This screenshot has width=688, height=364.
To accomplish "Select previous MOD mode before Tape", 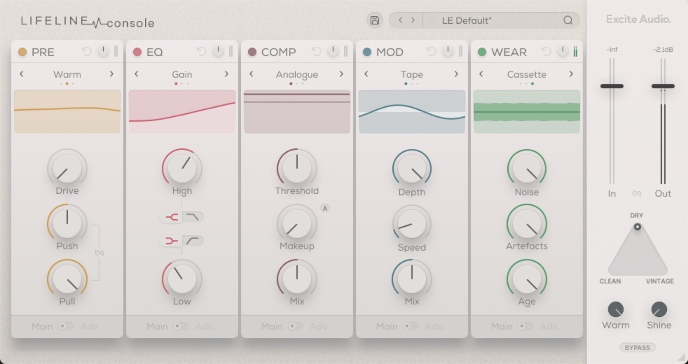I will [x=366, y=74].
